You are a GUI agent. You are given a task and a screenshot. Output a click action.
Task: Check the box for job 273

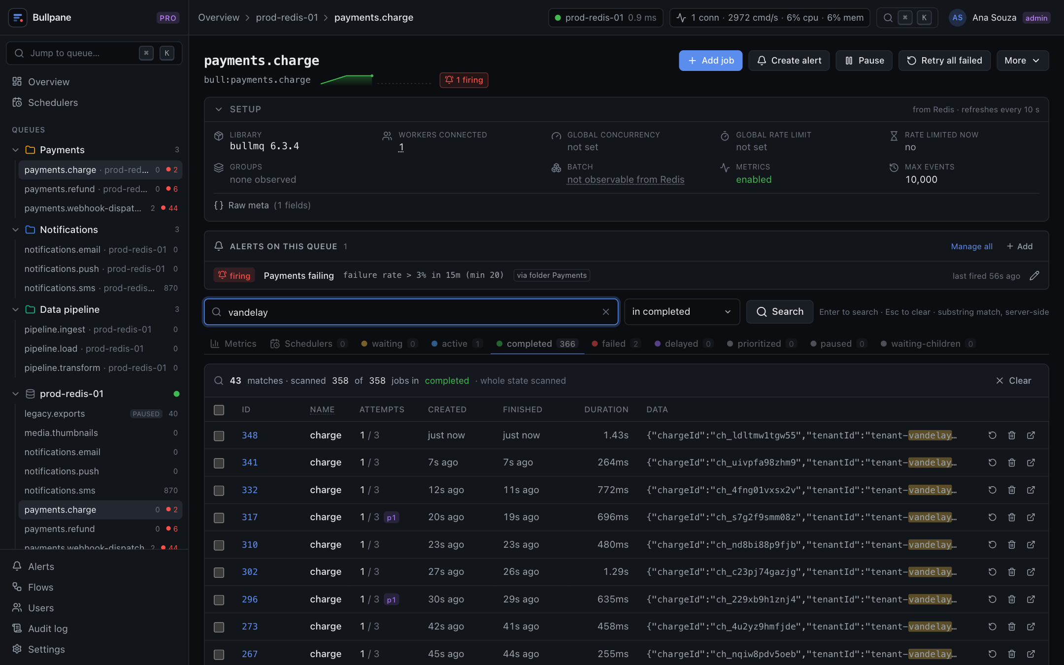[219, 627]
